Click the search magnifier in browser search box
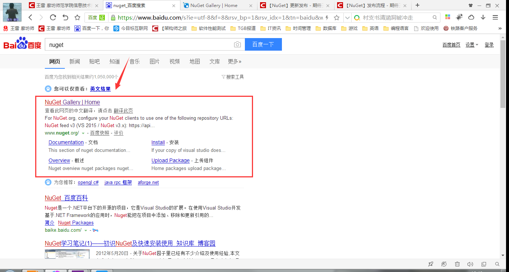The width and height of the screenshot is (509, 272). tap(435, 17)
